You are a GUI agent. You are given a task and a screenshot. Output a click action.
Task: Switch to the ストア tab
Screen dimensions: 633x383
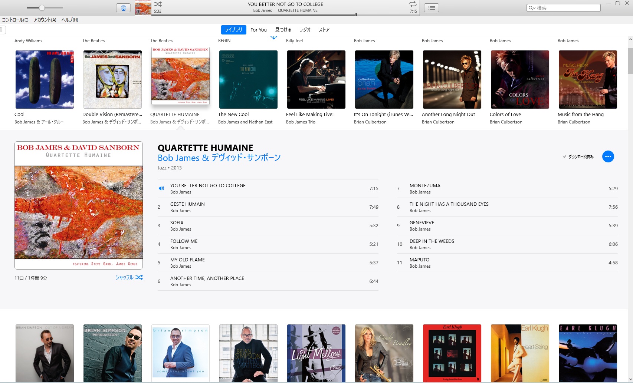click(324, 30)
